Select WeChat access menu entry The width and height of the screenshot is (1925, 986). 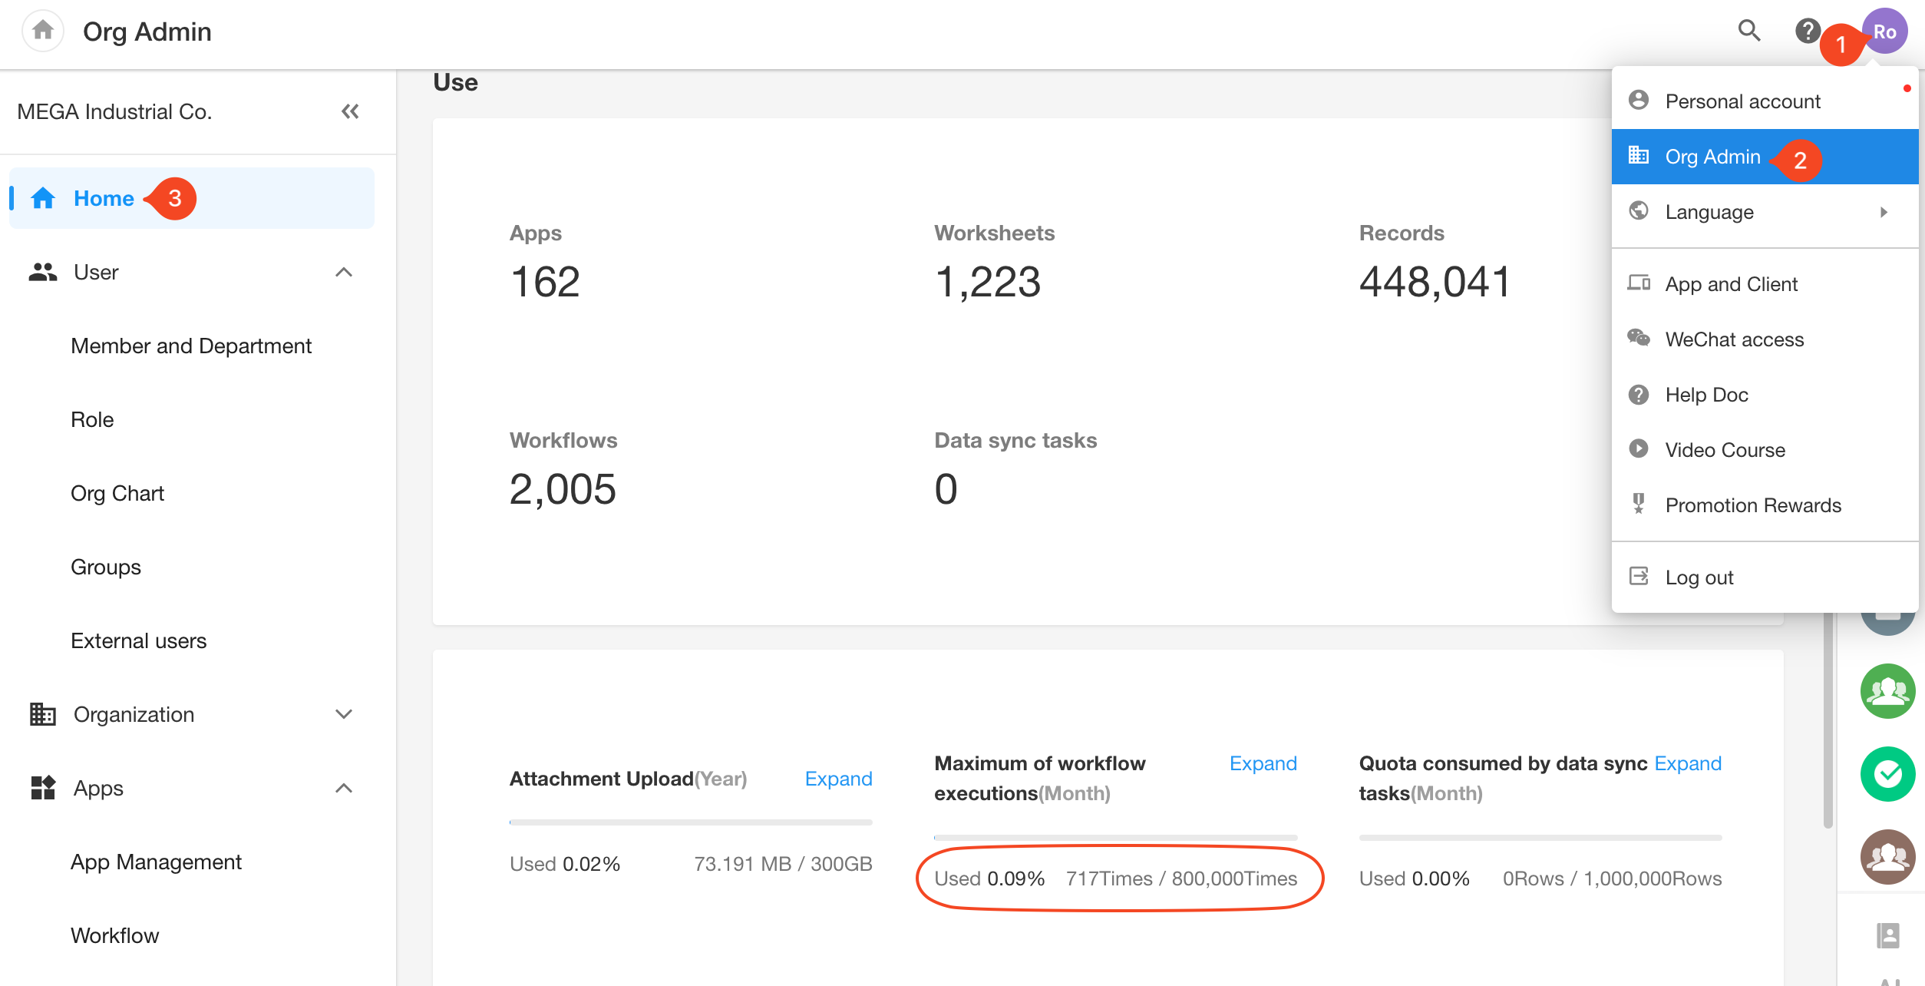pos(1734,339)
